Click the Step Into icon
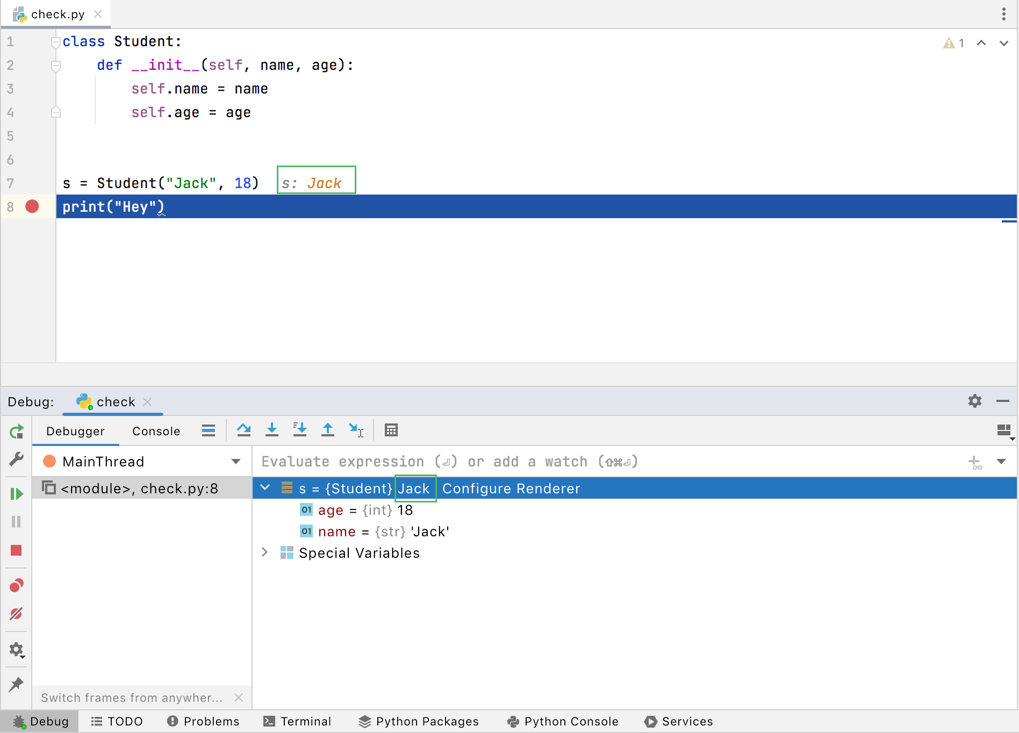This screenshot has height=733, width=1019. (x=272, y=430)
